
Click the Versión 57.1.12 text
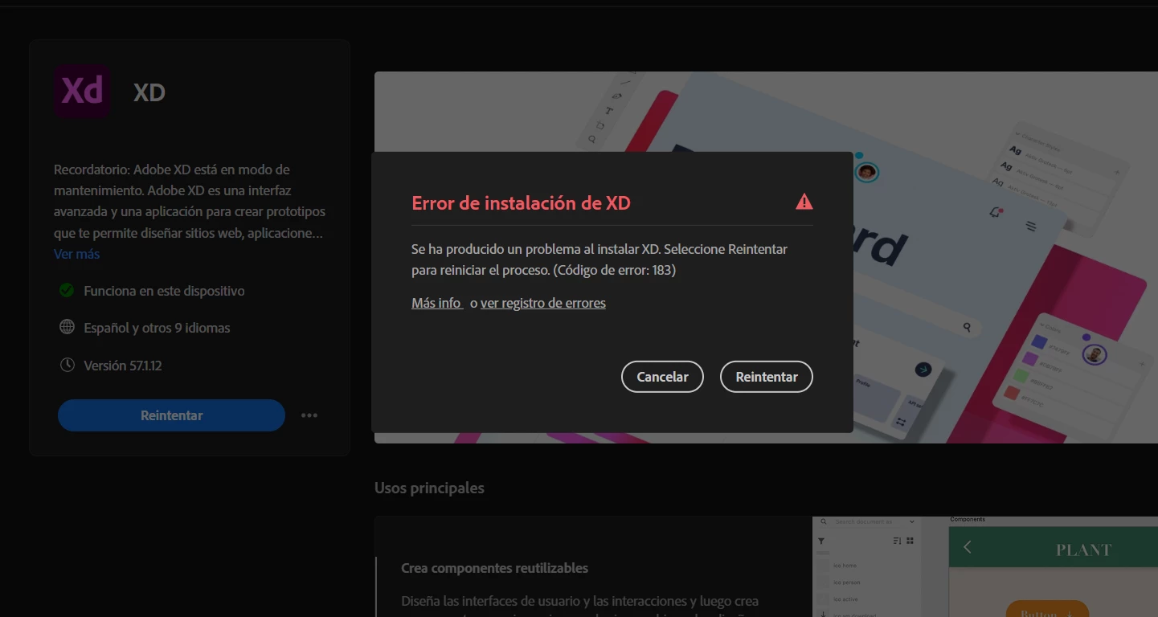[123, 366]
